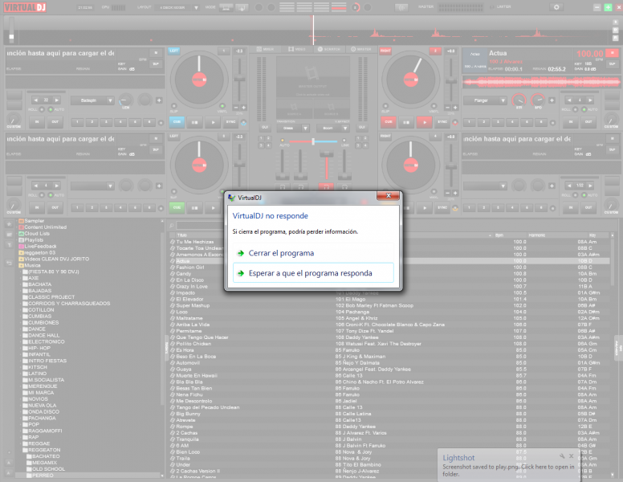The width and height of the screenshot is (623, 482).
Task: Open the layout selector dropdown arrow
Action: [x=196, y=7]
